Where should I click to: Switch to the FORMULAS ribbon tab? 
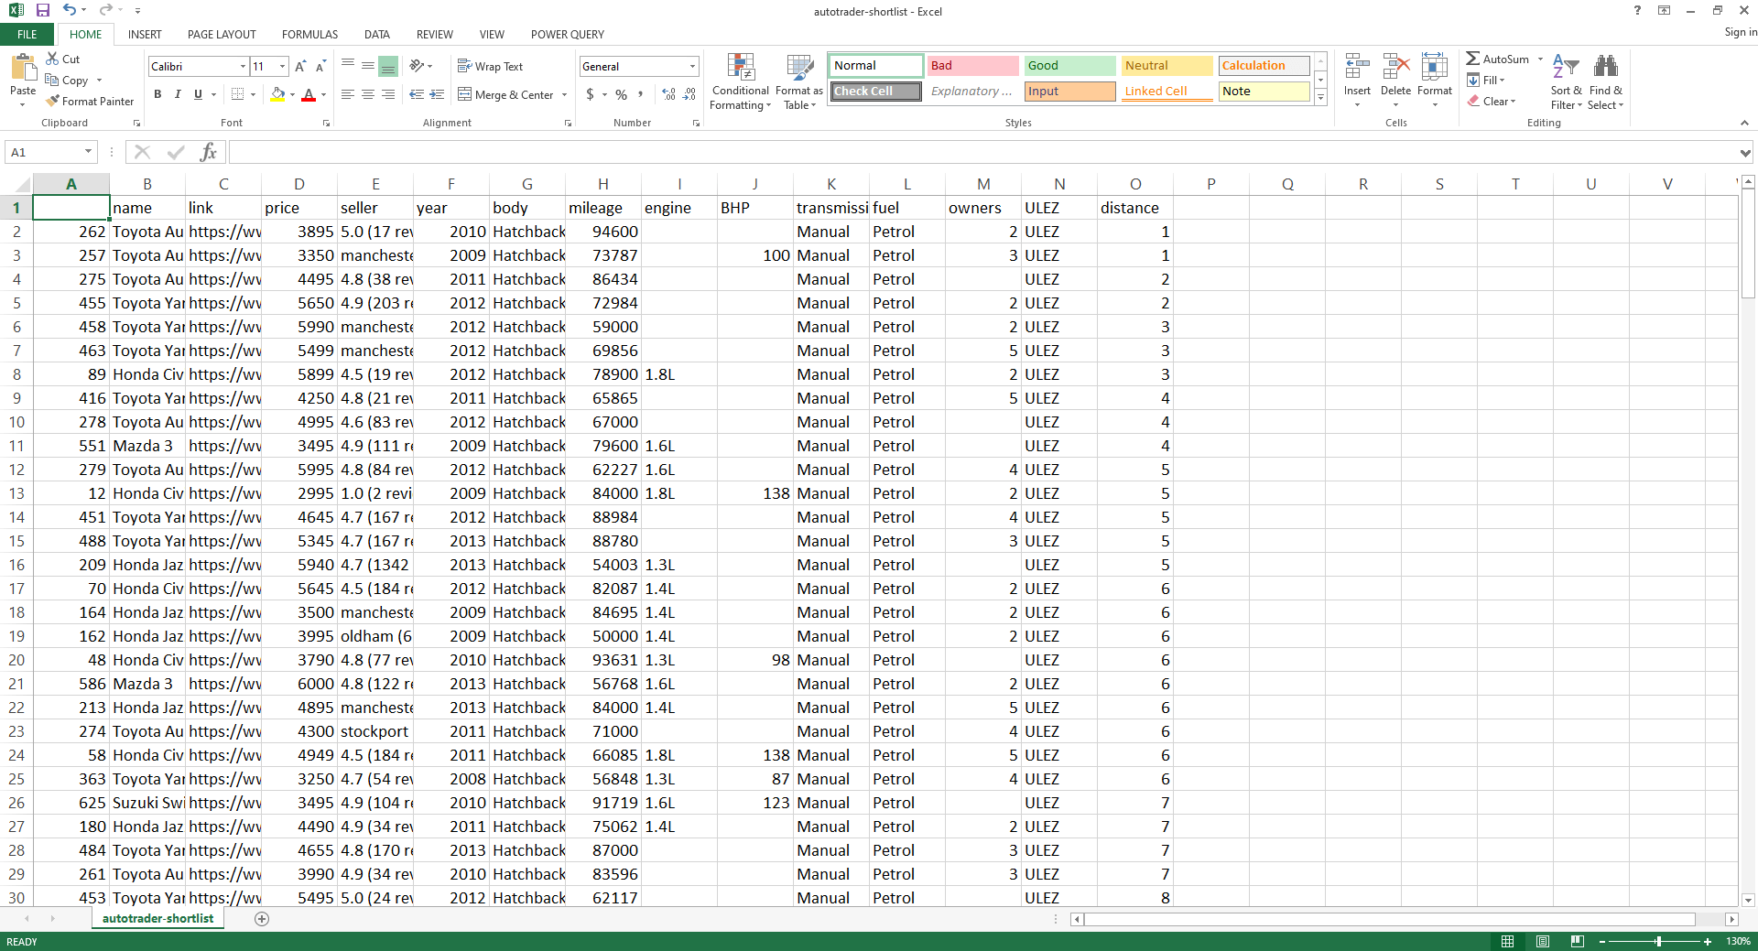point(309,34)
